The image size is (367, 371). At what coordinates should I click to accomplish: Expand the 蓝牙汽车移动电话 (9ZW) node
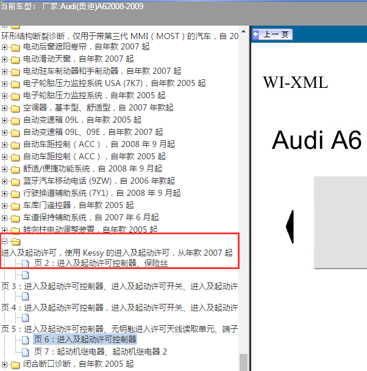[x=4, y=181]
